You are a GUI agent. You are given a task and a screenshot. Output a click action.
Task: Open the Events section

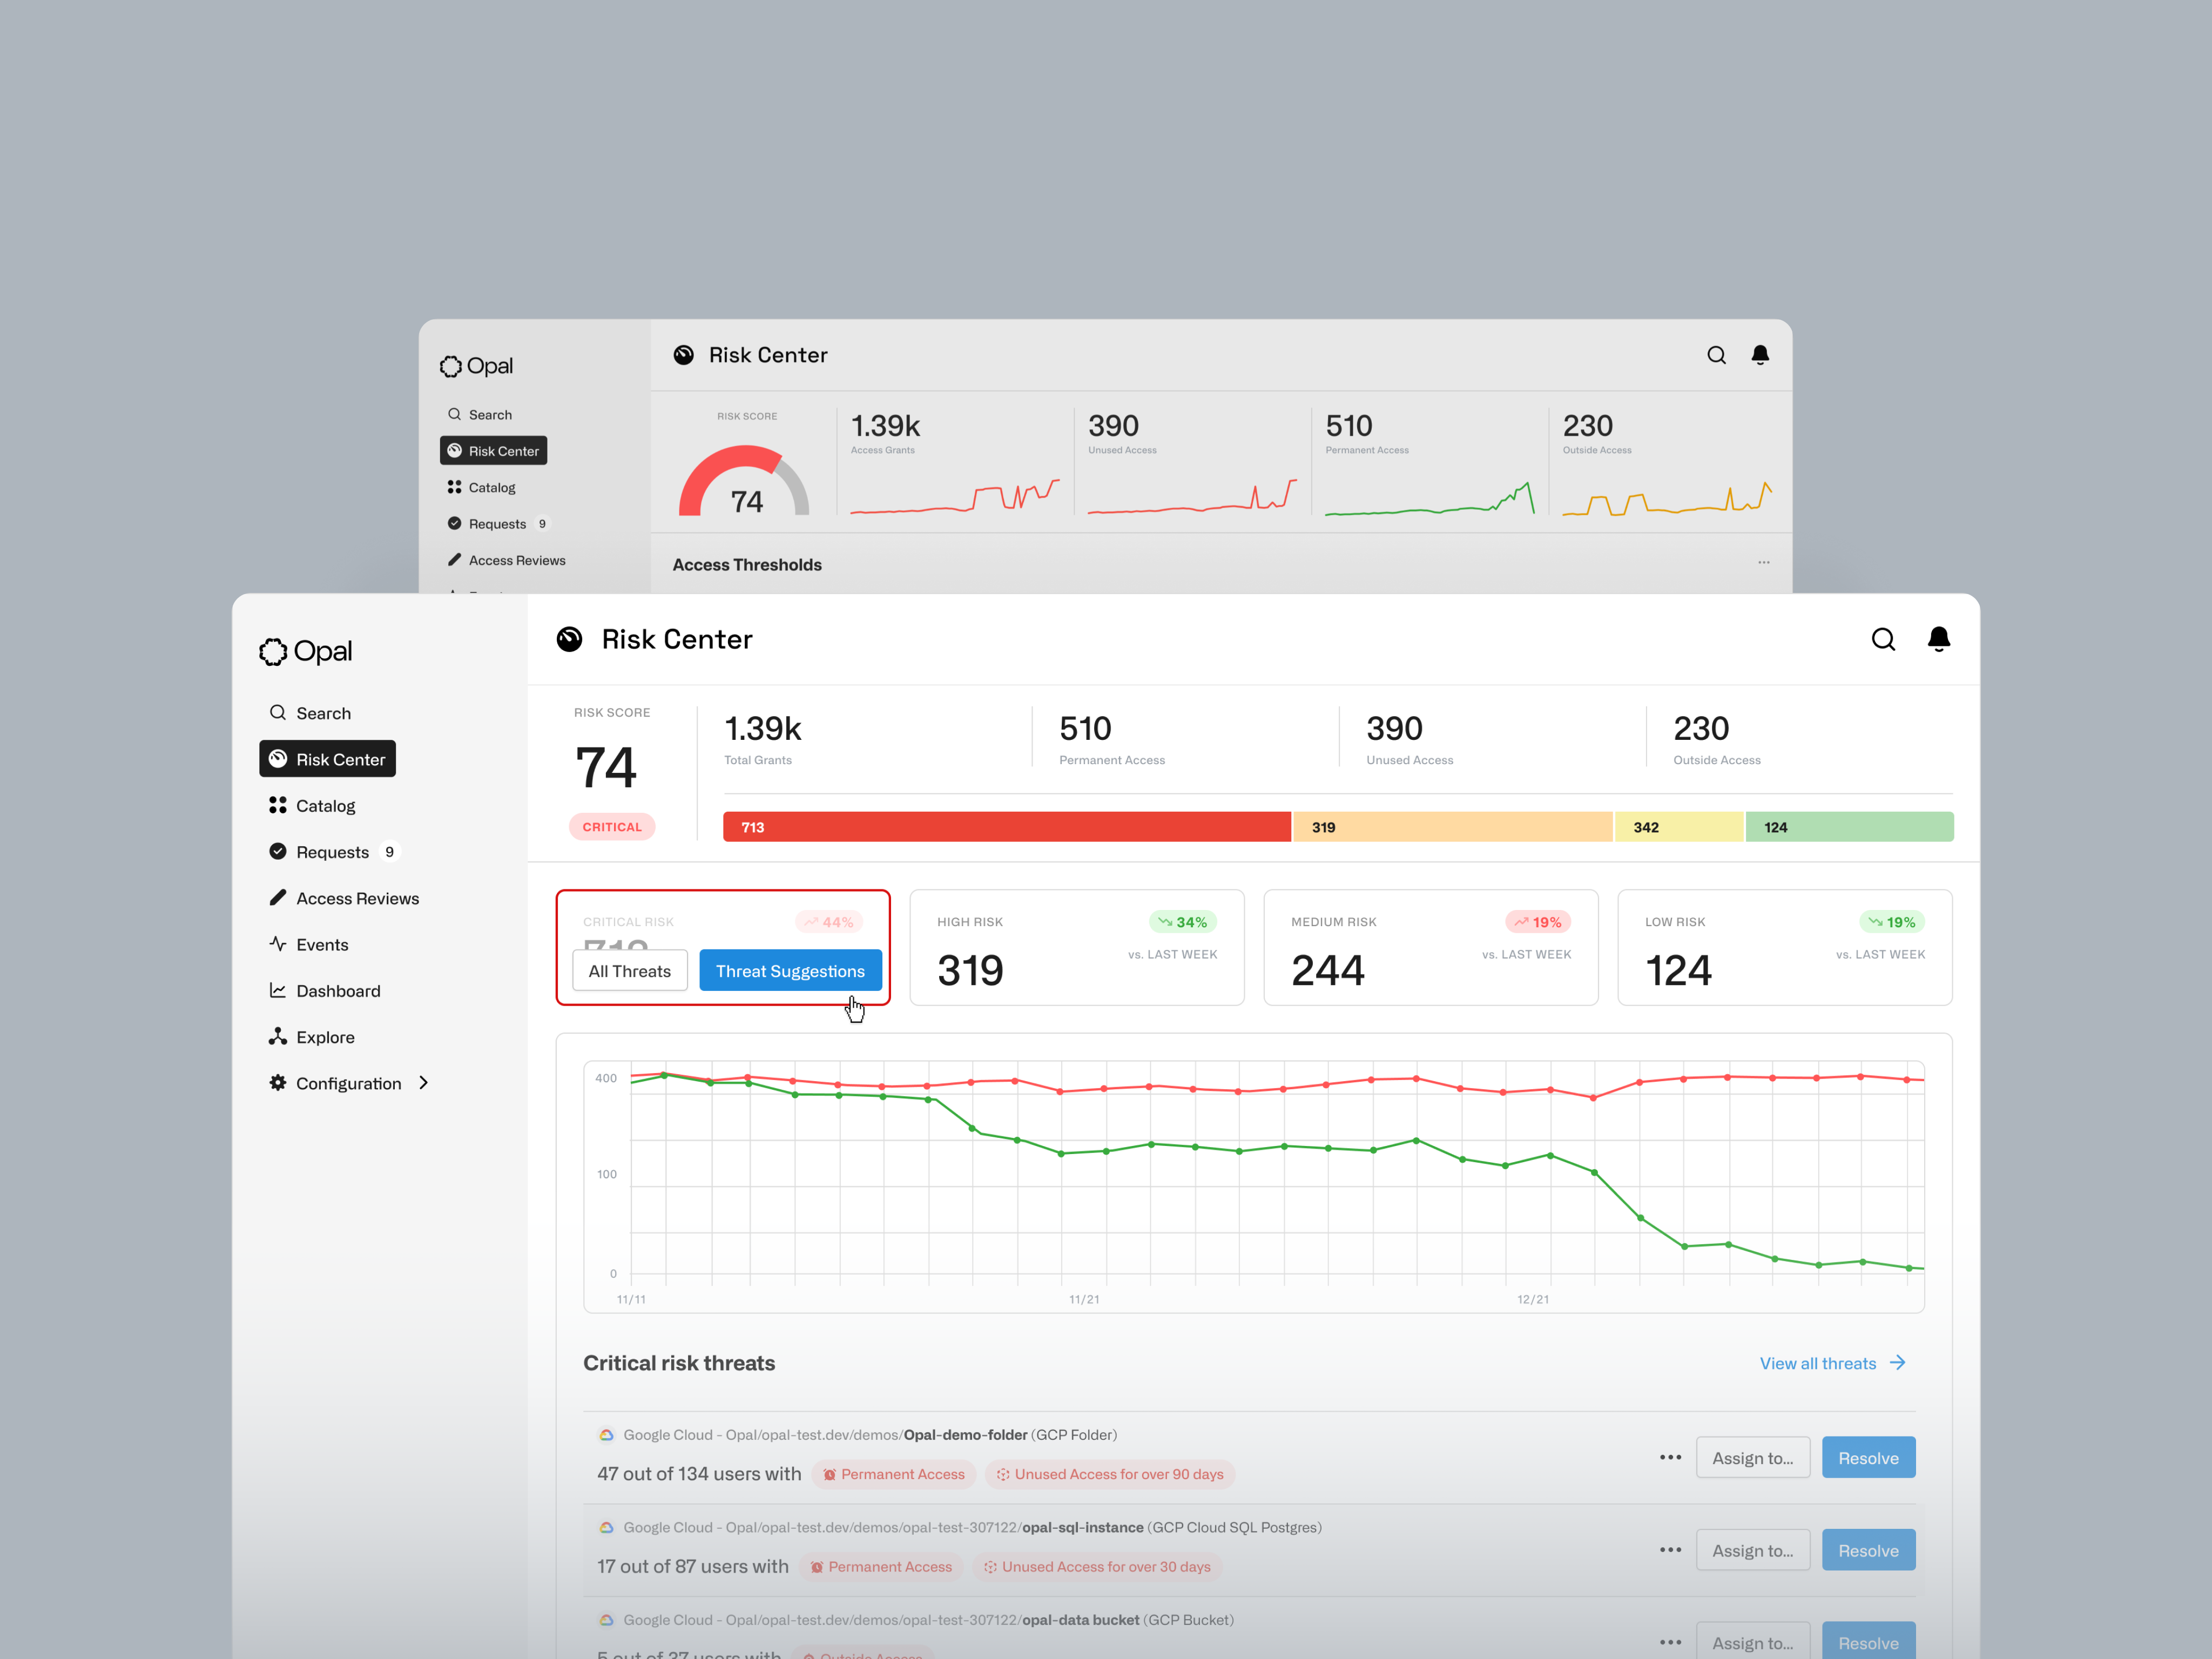321,944
